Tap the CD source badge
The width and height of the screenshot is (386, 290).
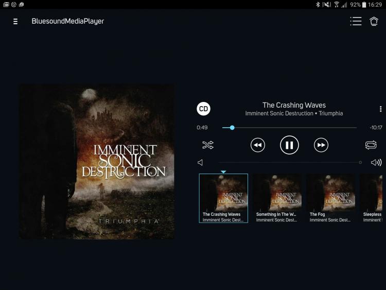tap(203, 109)
